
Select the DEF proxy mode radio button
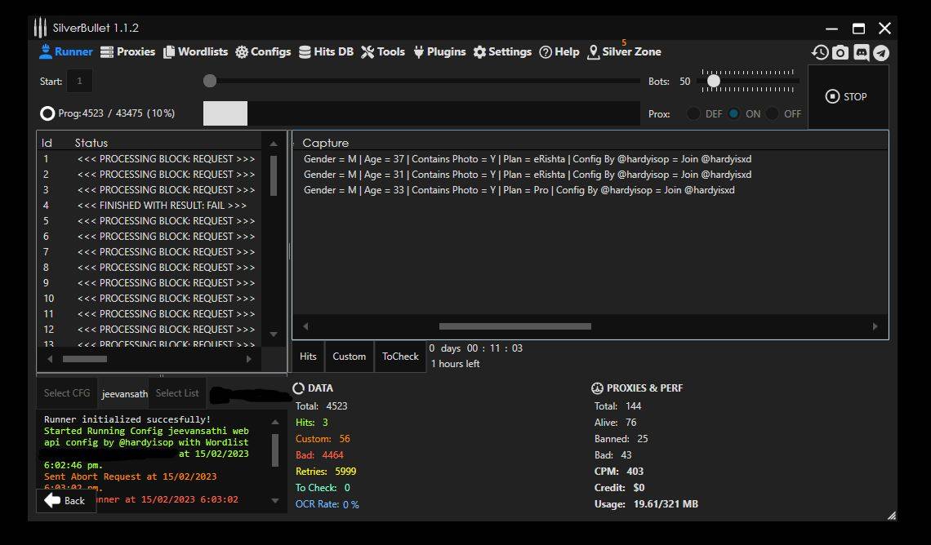click(x=693, y=113)
